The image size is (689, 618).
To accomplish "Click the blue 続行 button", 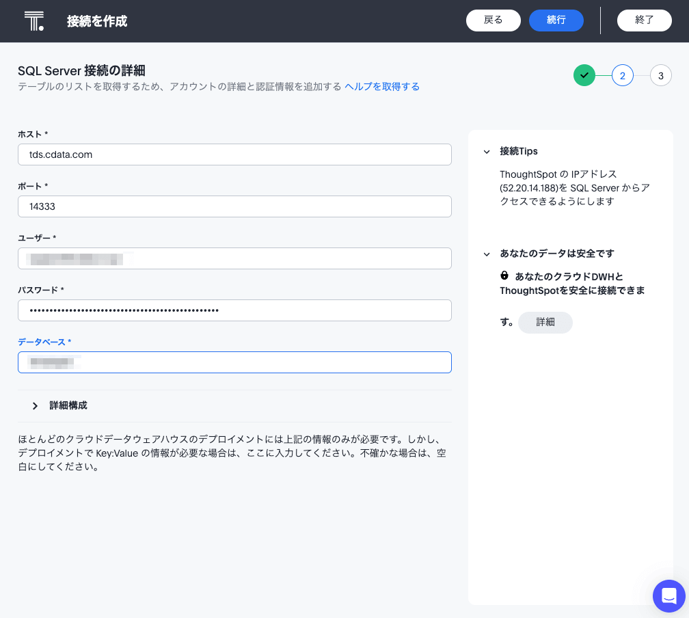I will [x=556, y=21].
